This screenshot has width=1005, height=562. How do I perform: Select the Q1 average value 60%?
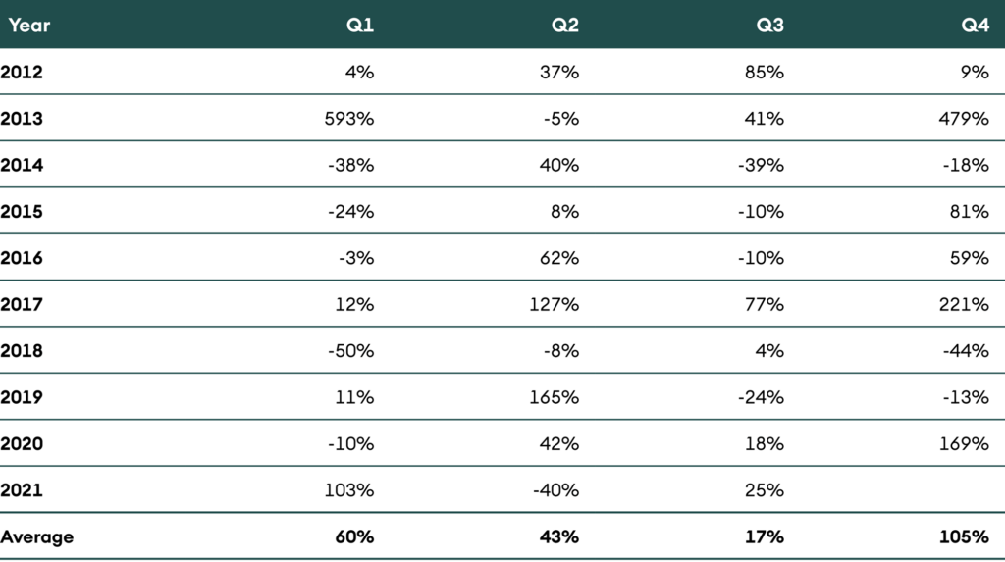click(353, 536)
